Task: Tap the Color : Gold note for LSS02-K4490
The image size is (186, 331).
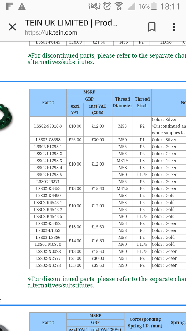Action: point(163,196)
